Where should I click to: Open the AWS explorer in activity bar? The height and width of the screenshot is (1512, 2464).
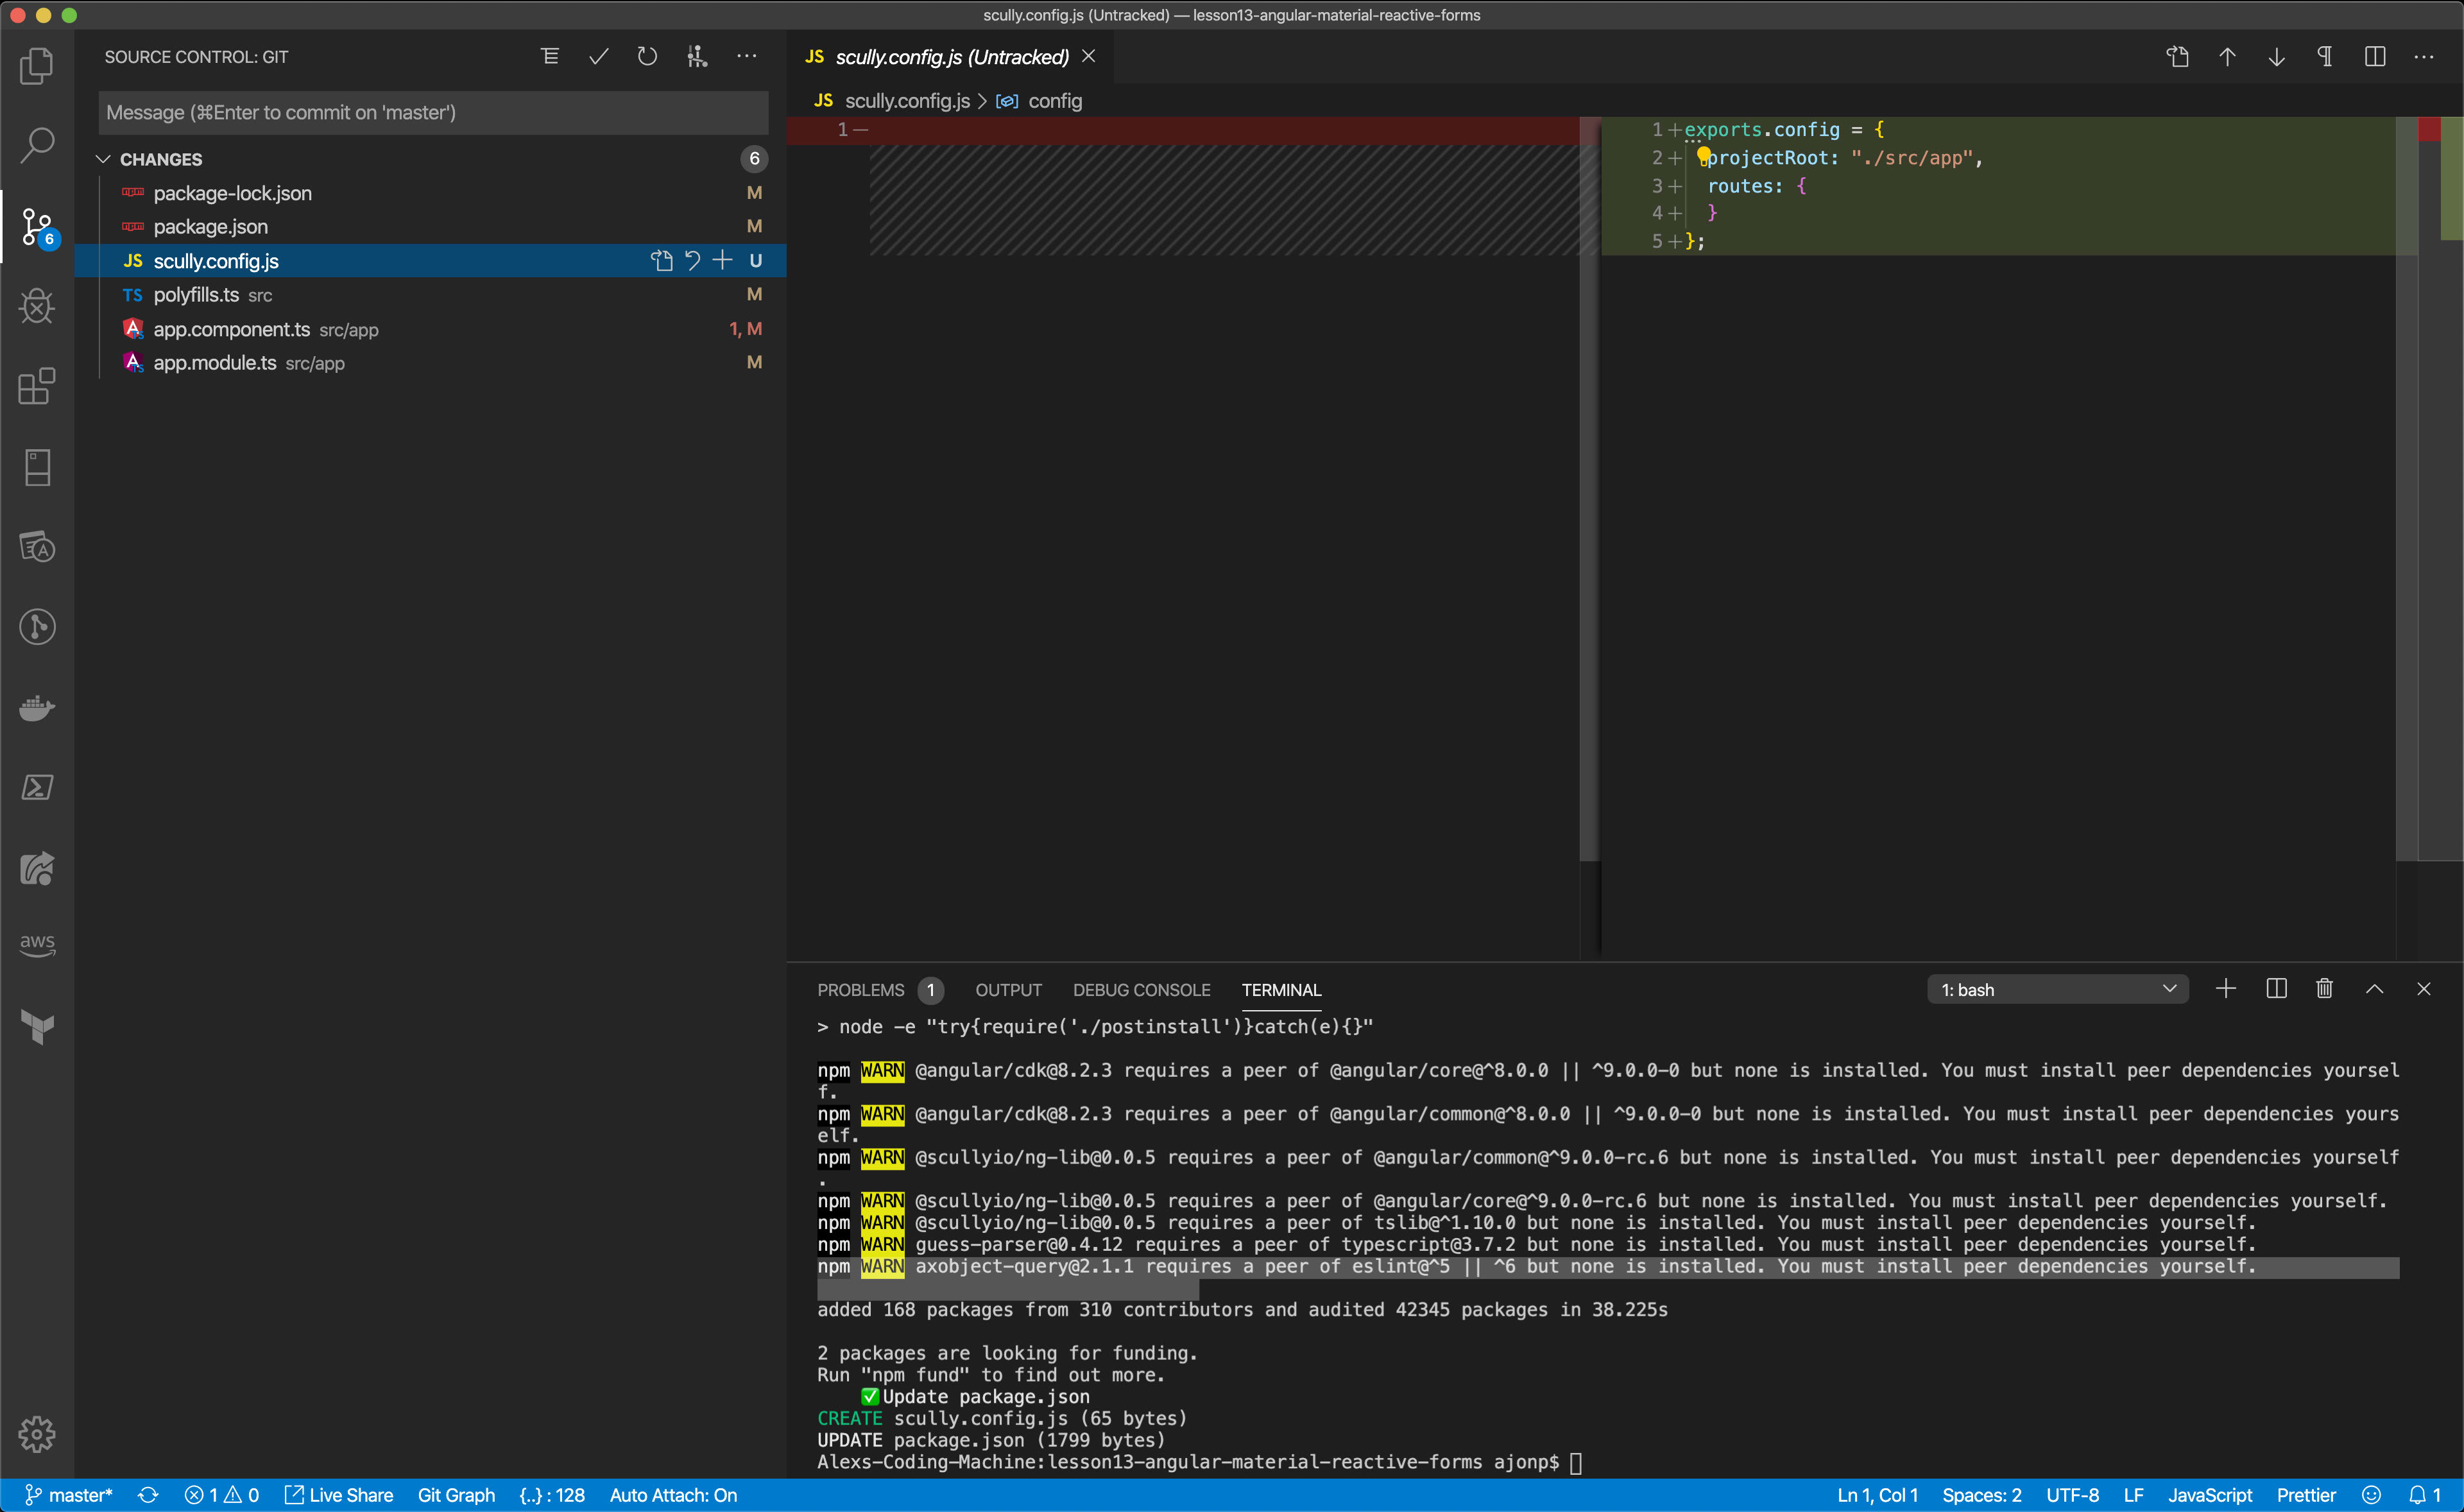pyautogui.click(x=37, y=945)
